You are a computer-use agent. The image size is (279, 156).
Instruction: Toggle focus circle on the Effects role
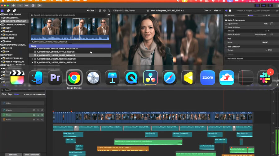pos(42,110)
